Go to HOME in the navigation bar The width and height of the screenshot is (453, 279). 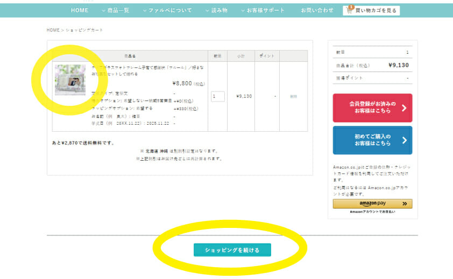pos(80,10)
